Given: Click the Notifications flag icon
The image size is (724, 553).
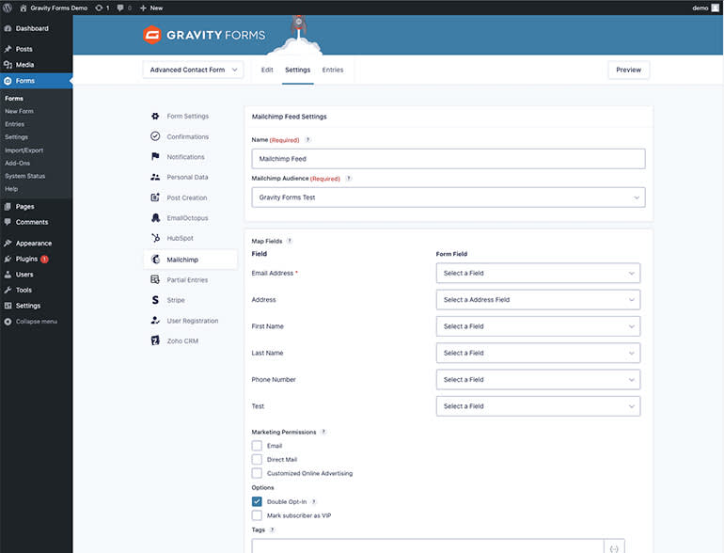Looking at the screenshot, I should (x=155, y=157).
